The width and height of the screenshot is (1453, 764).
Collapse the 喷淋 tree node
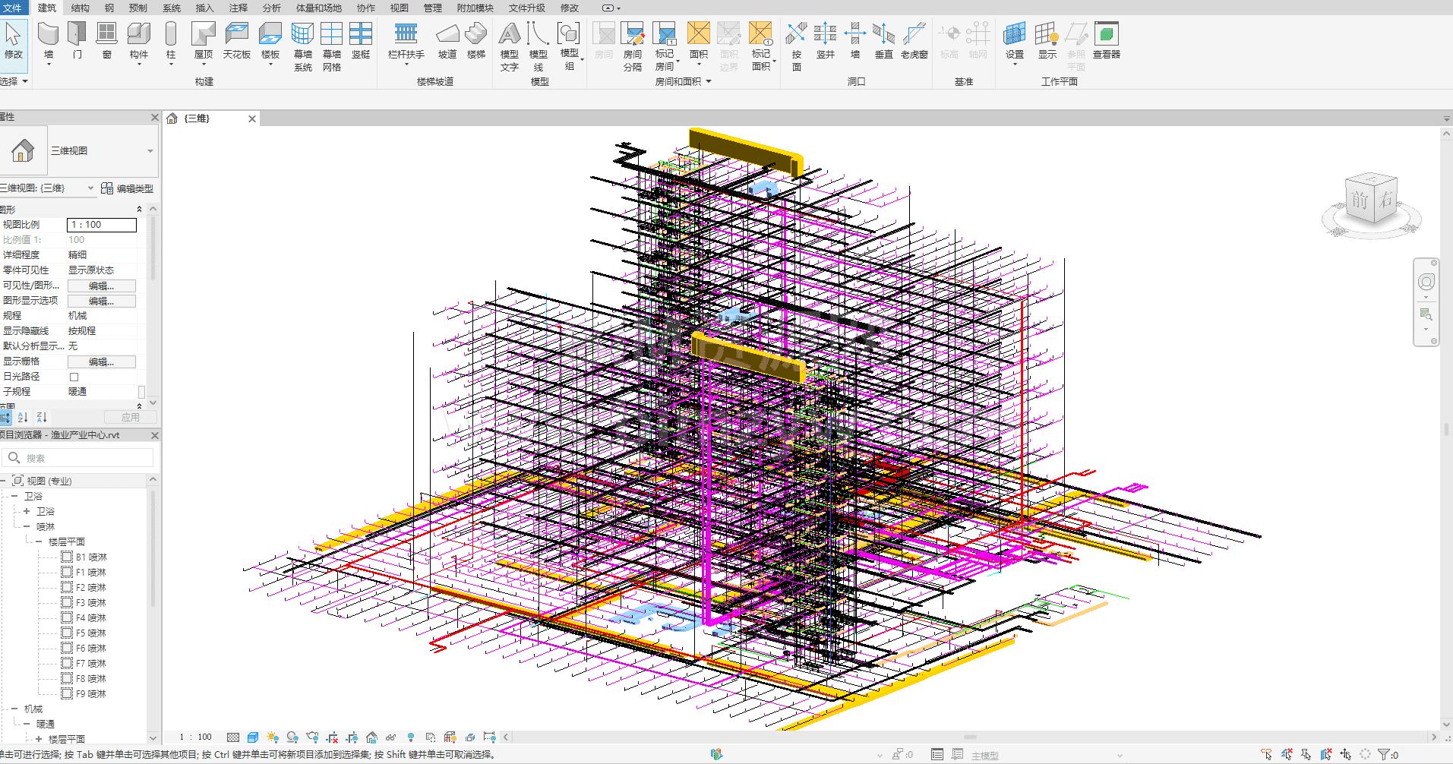tap(27, 526)
